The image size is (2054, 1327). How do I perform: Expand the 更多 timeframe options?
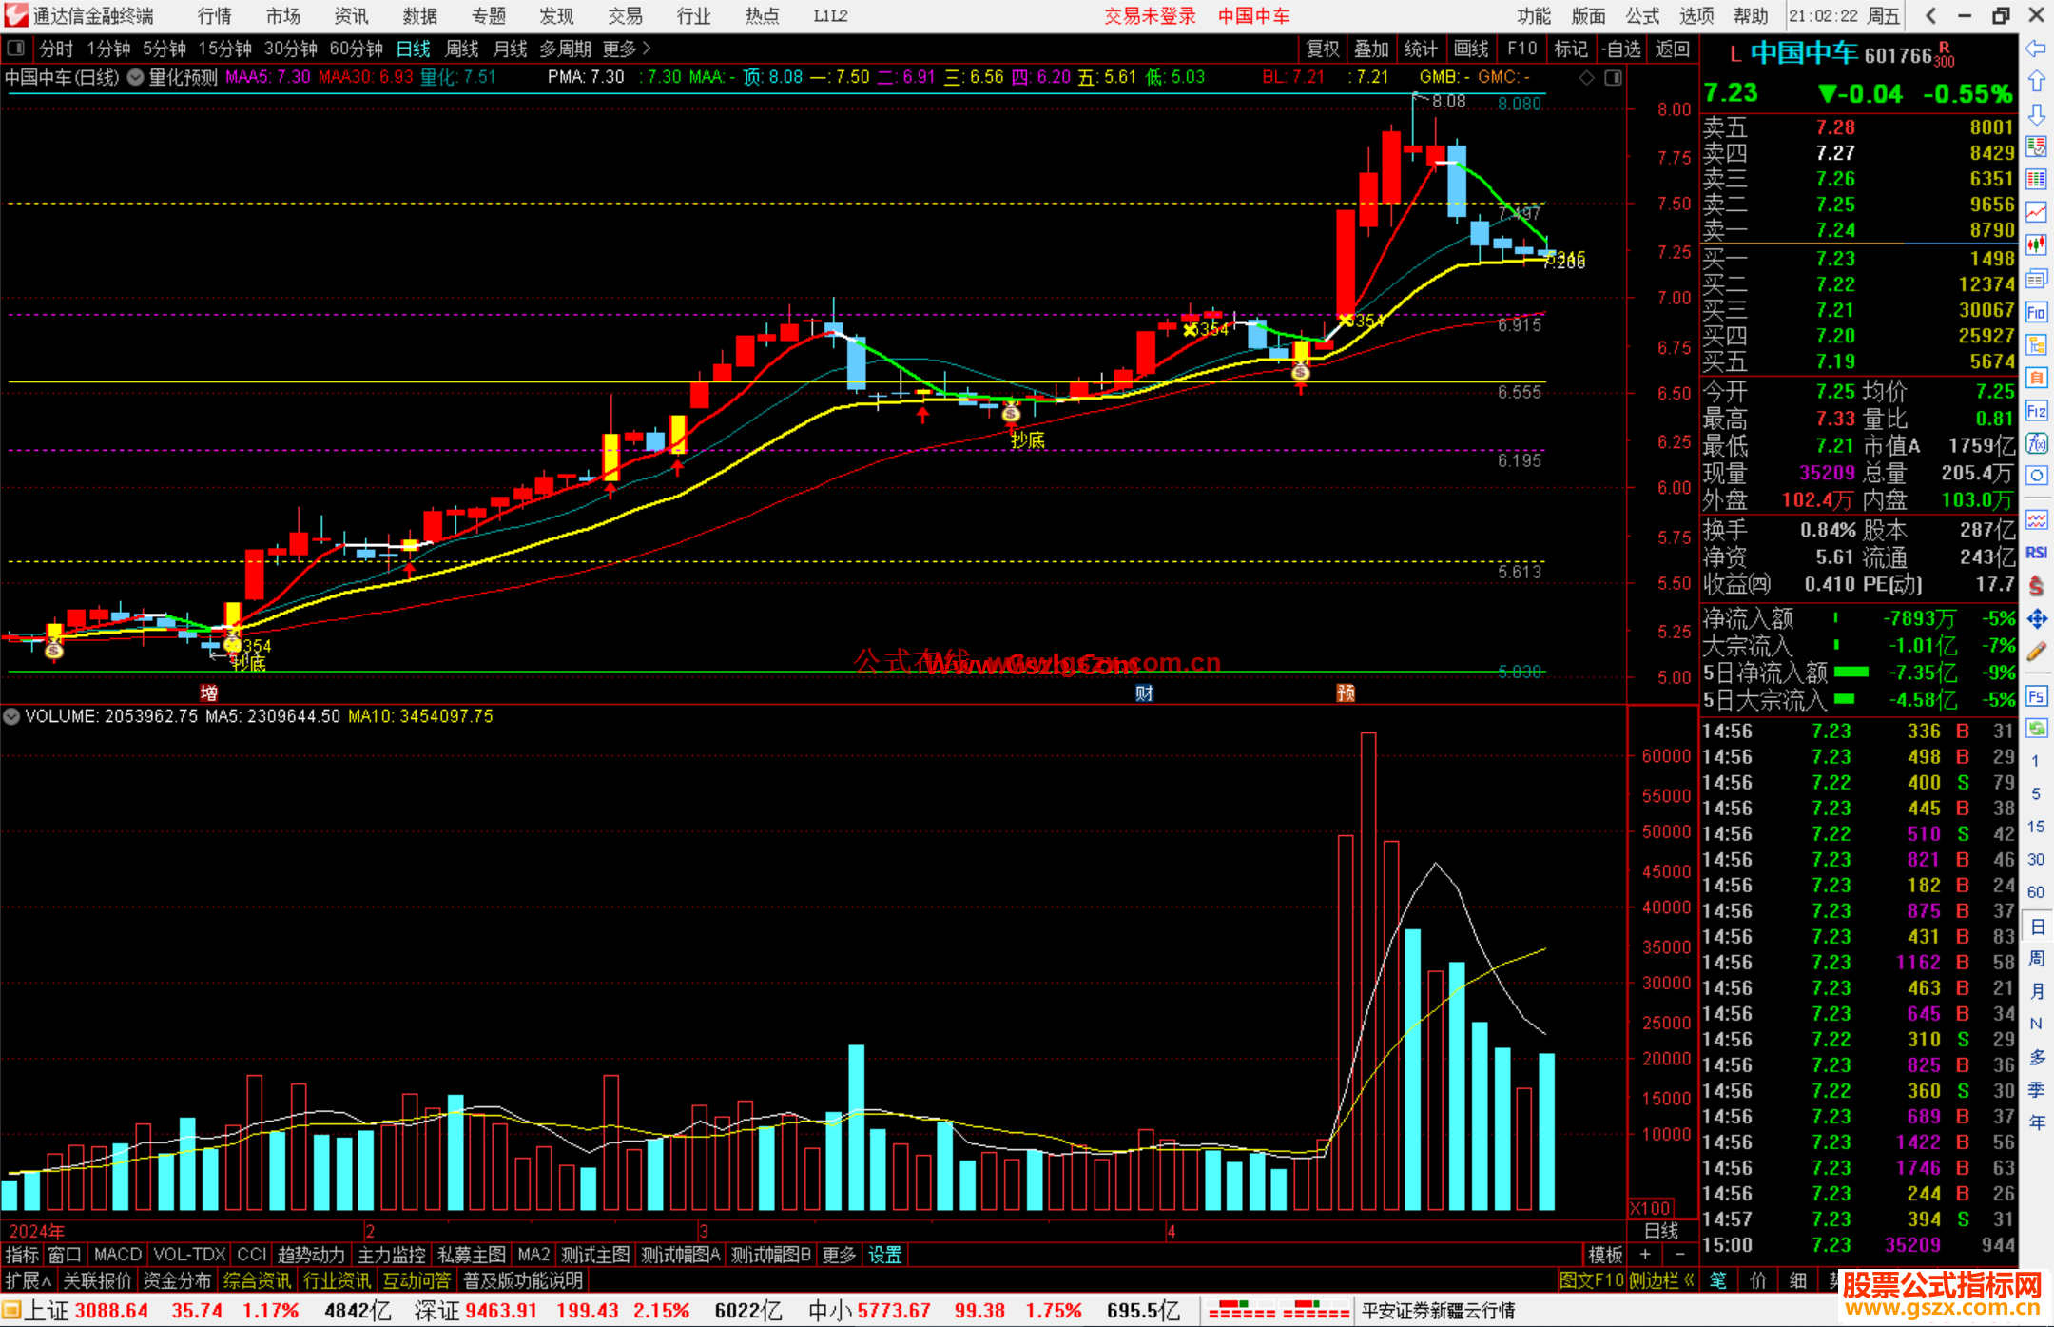[627, 49]
